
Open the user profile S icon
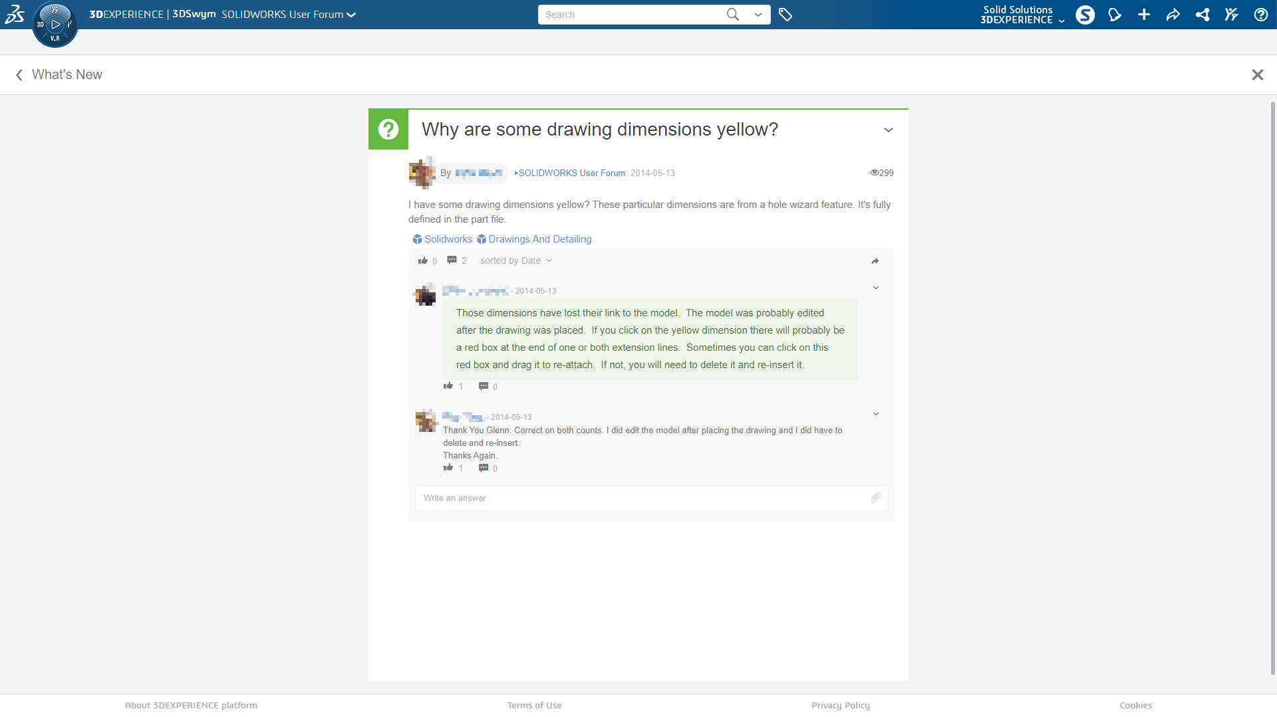(x=1085, y=15)
